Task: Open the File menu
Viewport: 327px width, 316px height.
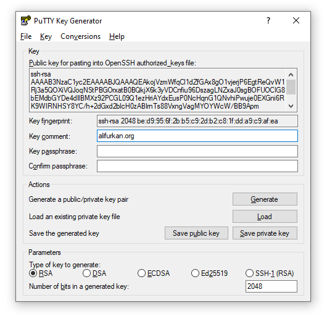Action: tap(26, 36)
